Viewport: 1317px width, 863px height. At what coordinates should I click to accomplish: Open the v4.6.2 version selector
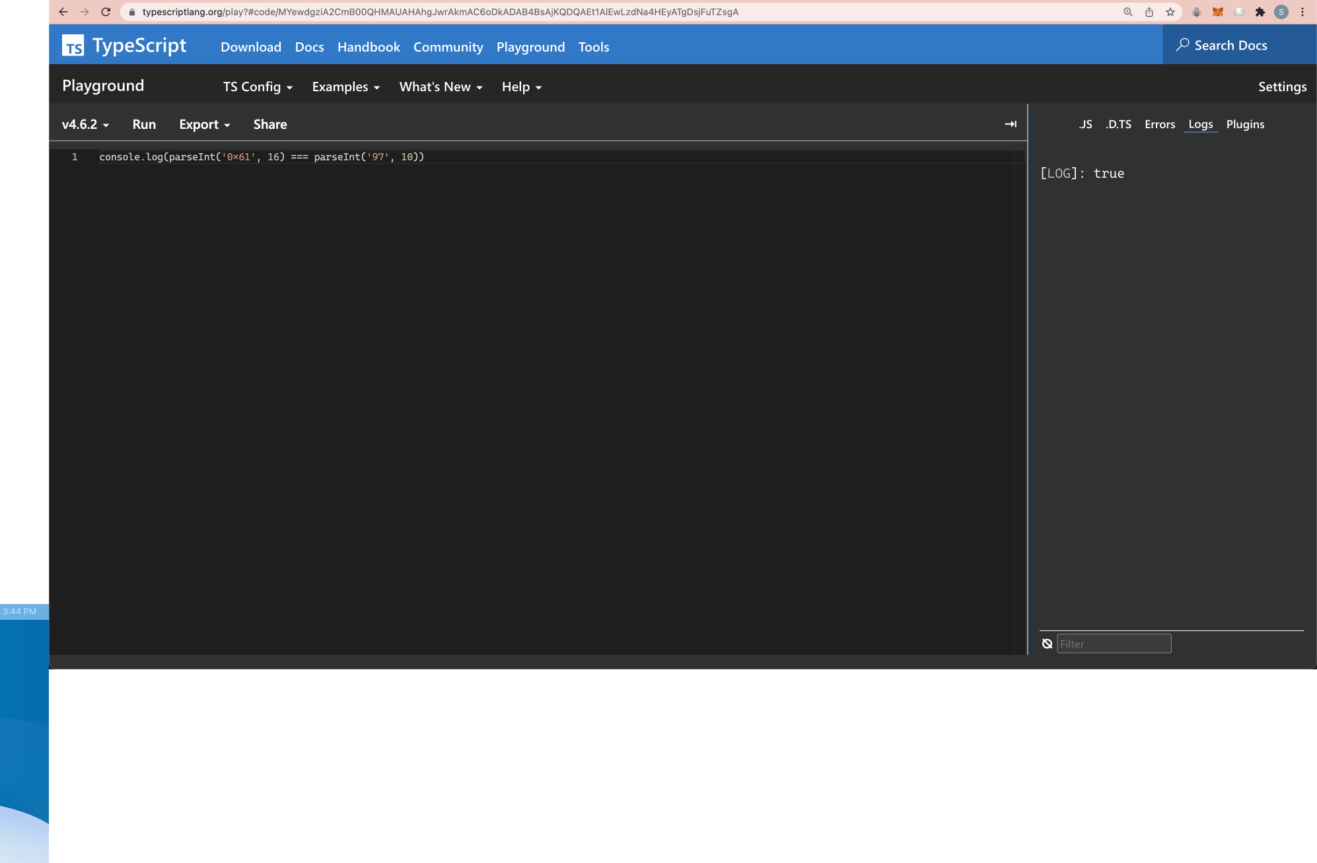pos(84,124)
